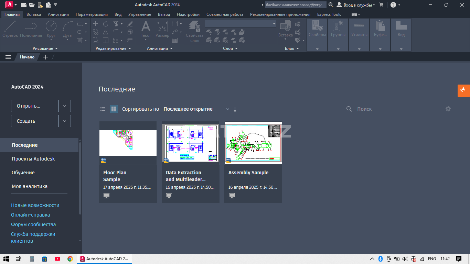Click the Table icon in Аннотации panel
The width and height of the screenshot is (470, 264).
(x=175, y=40)
